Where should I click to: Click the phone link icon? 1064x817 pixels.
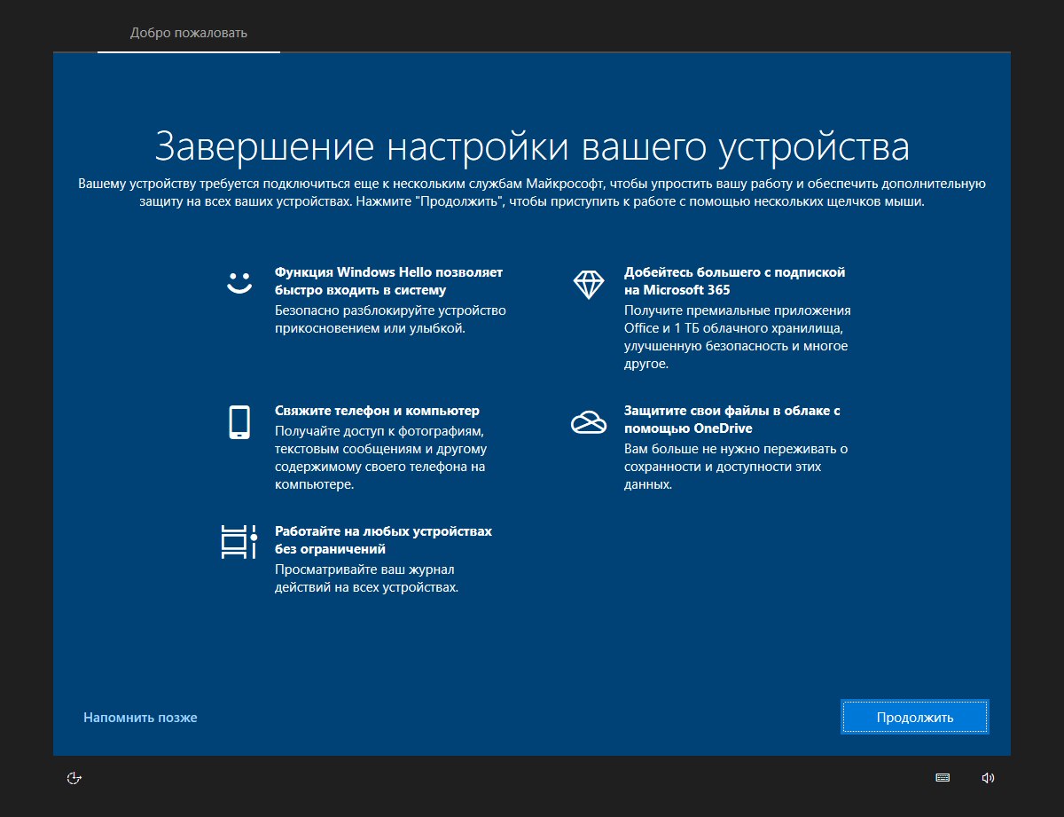(x=239, y=421)
